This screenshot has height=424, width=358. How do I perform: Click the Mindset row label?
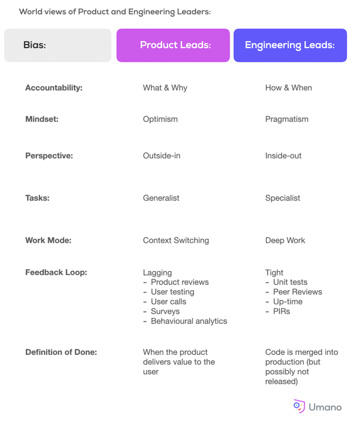tap(42, 119)
